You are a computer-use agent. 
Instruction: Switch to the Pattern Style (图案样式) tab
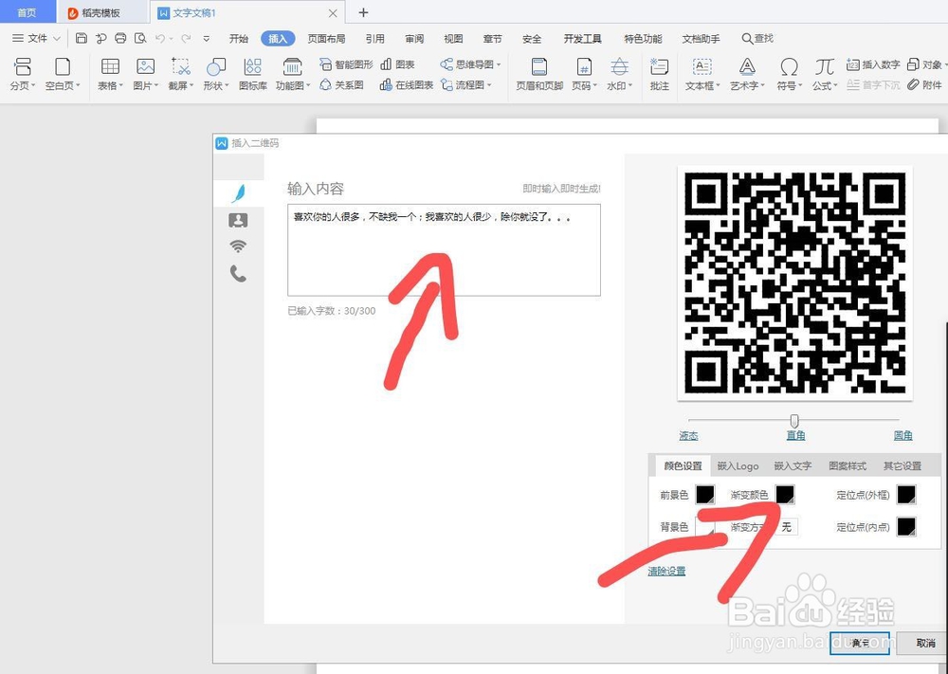tap(848, 465)
